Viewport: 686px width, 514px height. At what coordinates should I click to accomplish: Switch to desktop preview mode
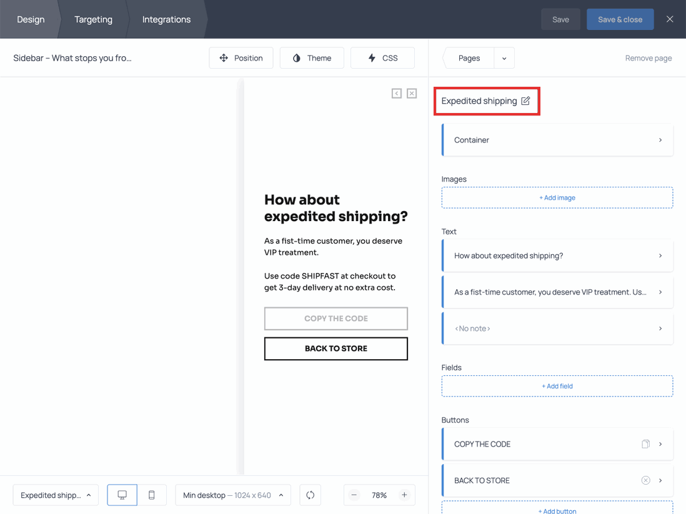(122, 495)
